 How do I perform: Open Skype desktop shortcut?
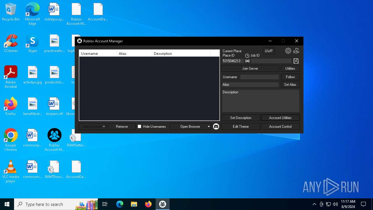[x=32, y=44]
